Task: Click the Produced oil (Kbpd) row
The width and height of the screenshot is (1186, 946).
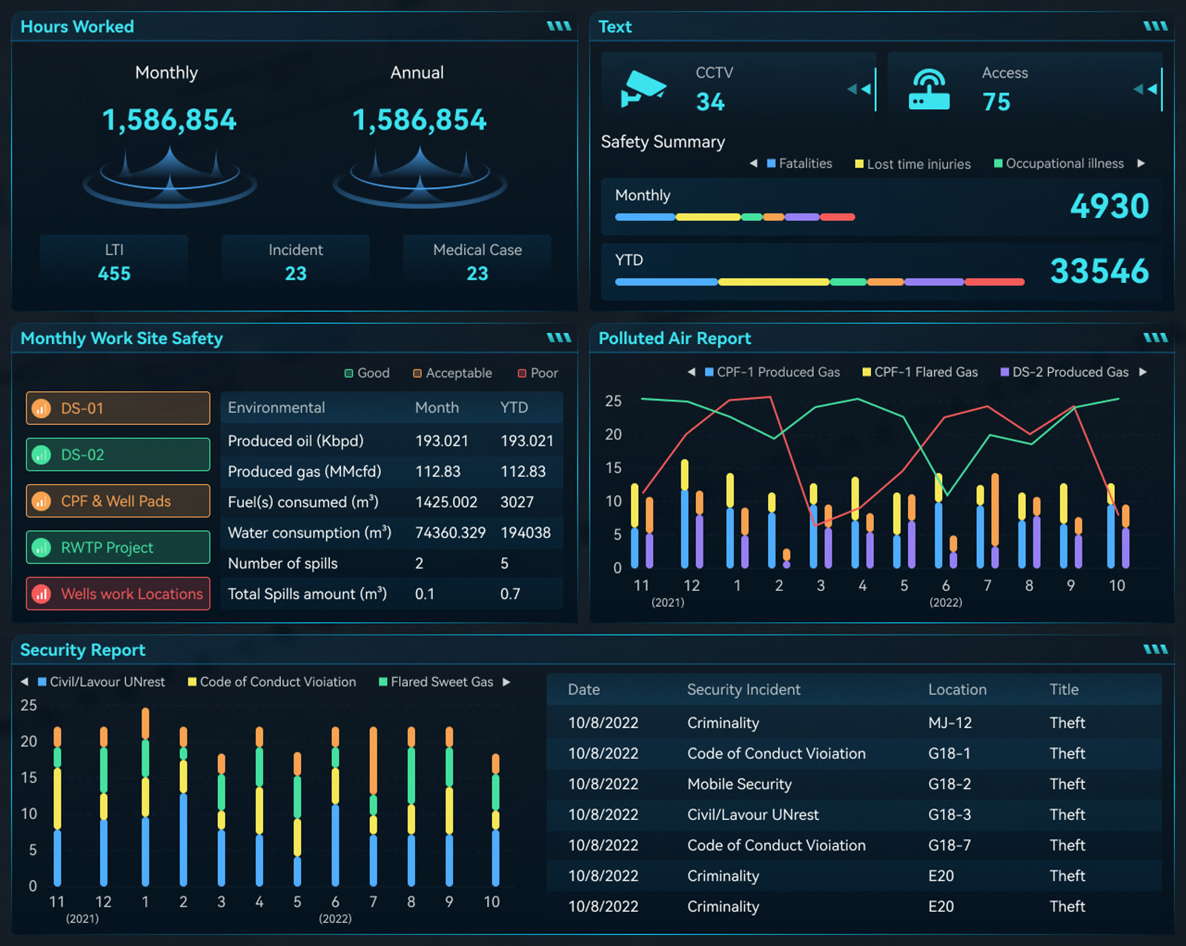Action: [x=392, y=440]
